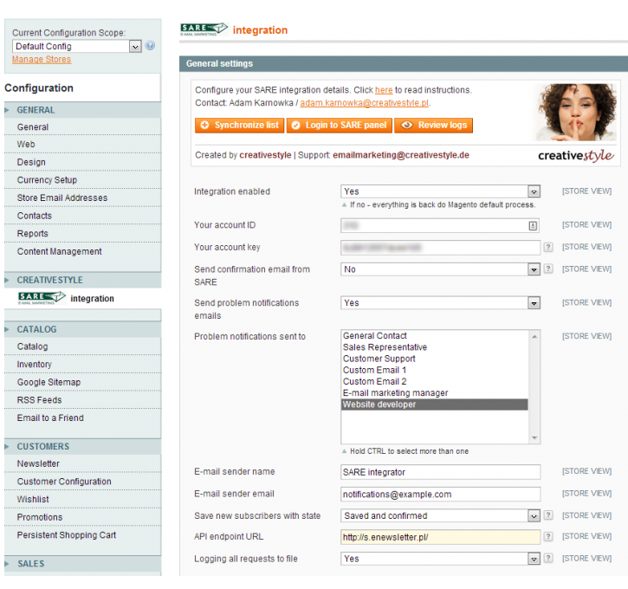Open Content Management menu item
This screenshot has height=589, width=628.
(x=83, y=251)
